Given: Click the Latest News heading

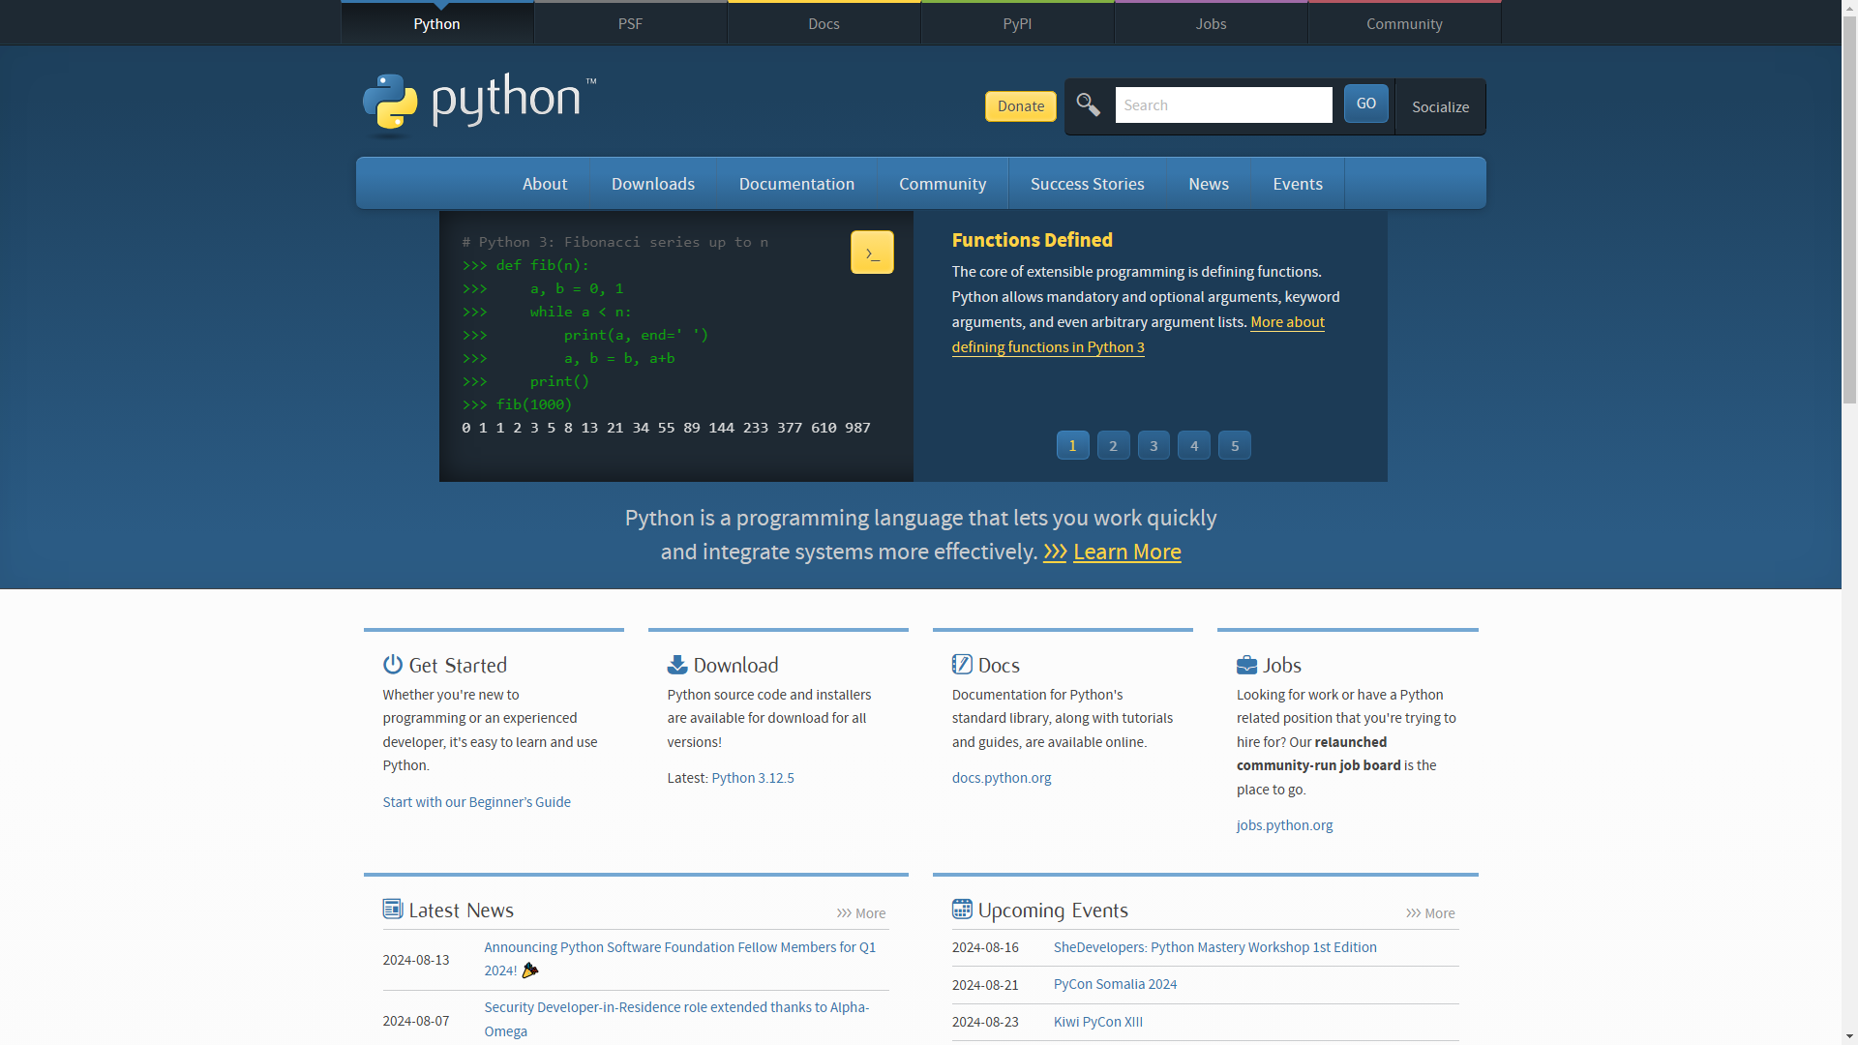Looking at the screenshot, I should tap(461, 911).
